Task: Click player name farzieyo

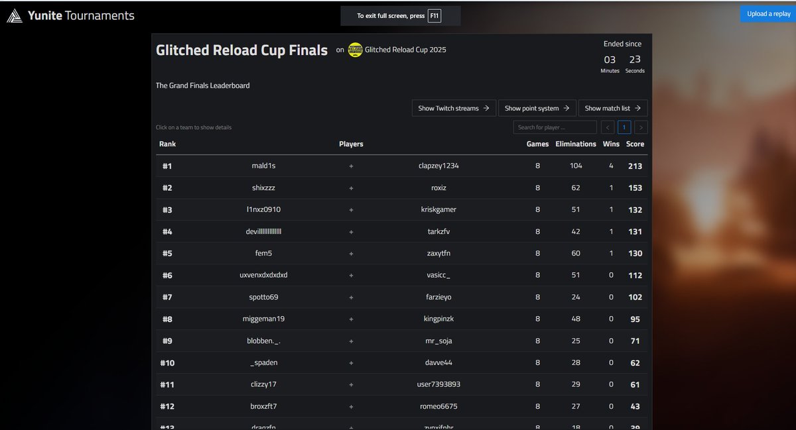Action: (x=438, y=297)
